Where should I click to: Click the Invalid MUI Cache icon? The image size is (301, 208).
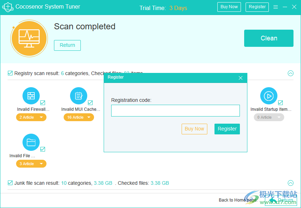tap(79, 96)
